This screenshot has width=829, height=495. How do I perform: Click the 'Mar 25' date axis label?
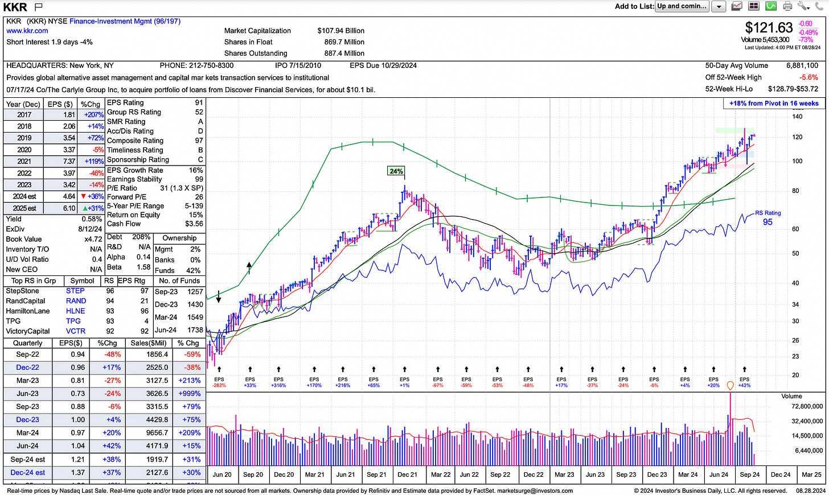811,475
